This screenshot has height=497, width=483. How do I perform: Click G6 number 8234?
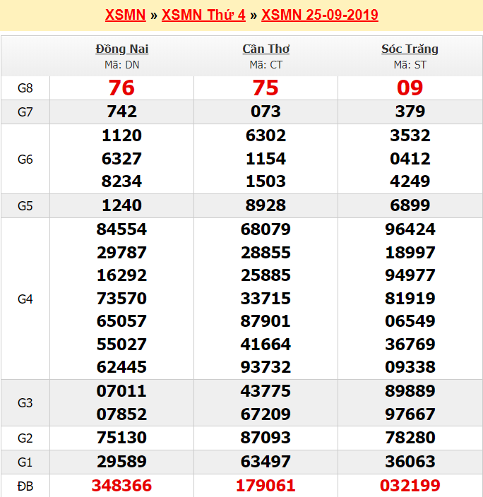coord(121,181)
